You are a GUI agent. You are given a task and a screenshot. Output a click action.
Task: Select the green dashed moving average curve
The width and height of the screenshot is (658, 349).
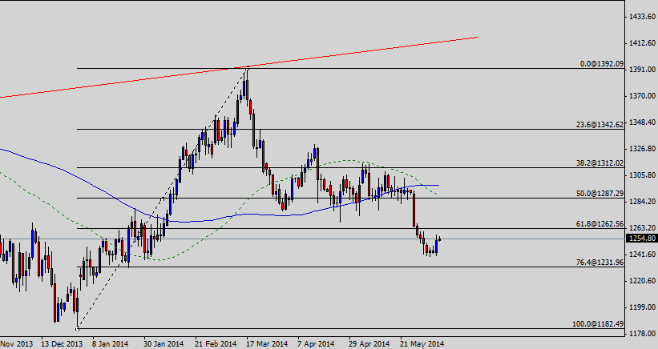(x=345, y=160)
